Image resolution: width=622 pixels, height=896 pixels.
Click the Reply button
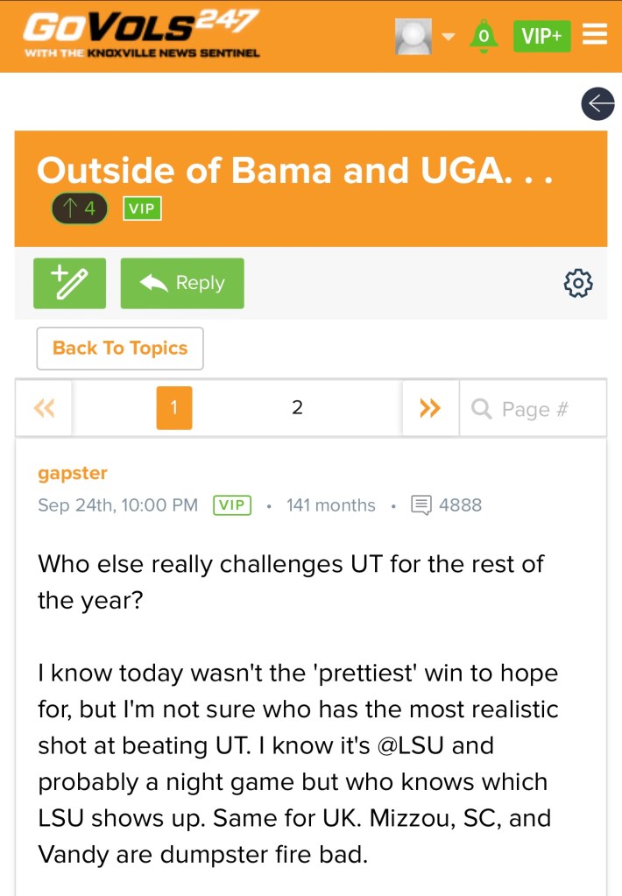(182, 283)
